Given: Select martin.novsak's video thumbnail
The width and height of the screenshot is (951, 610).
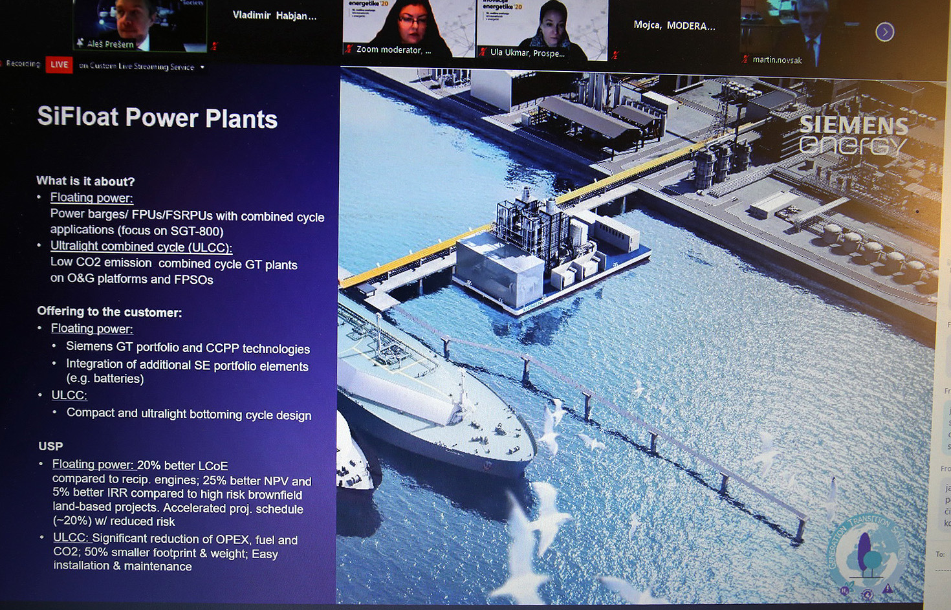Looking at the screenshot, I should 805,32.
